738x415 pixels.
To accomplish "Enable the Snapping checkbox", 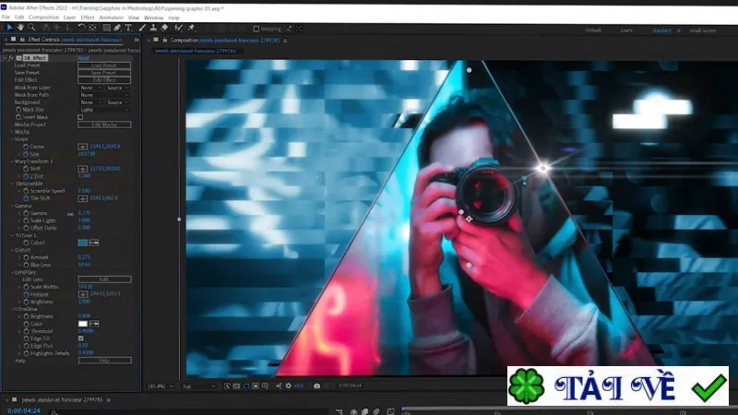I will [256, 29].
